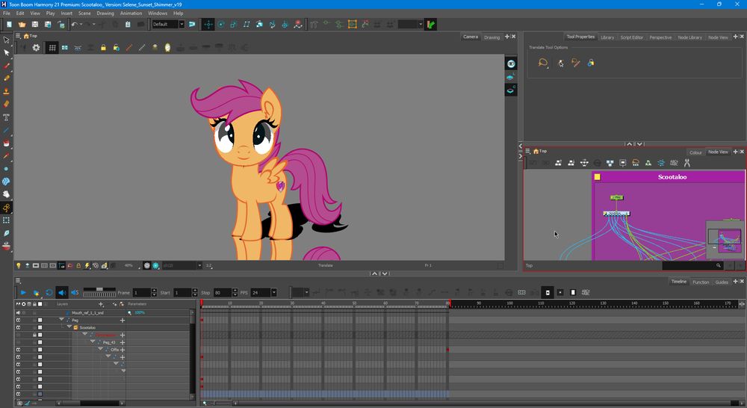Toggle the lock on the red Deformation layer
Screen dimensions: 747x408
pos(34,335)
